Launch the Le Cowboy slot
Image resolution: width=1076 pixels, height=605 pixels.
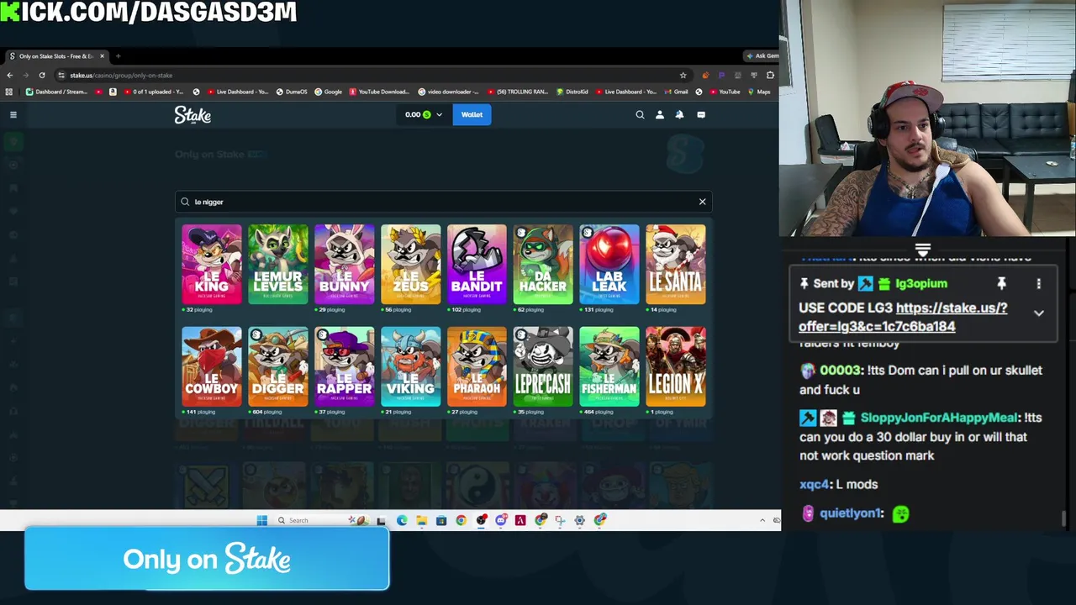pyautogui.click(x=212, y=366)
